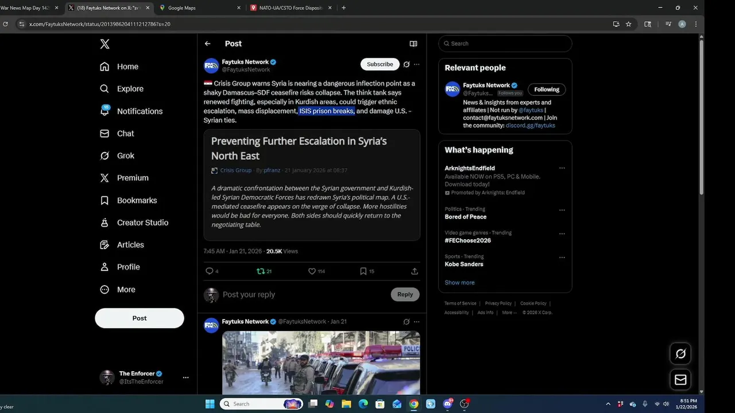Open Grok from sidebar
This screenshot has height=413, width=735.
coord(117,155)
